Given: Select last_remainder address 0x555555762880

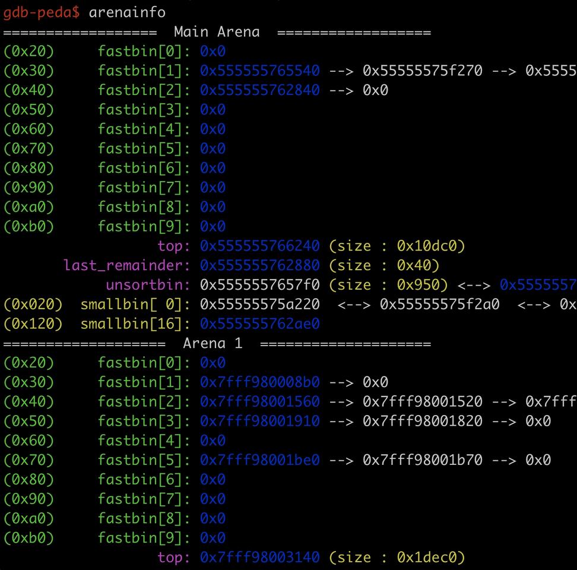Looking at the screenshot, I should tap(260, 265).
